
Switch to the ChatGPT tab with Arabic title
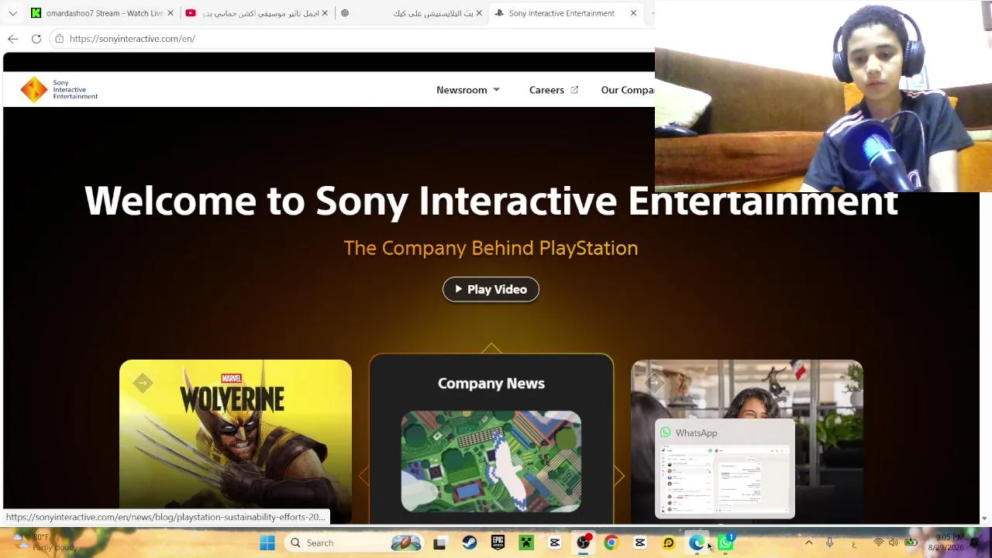pos(411,13)
